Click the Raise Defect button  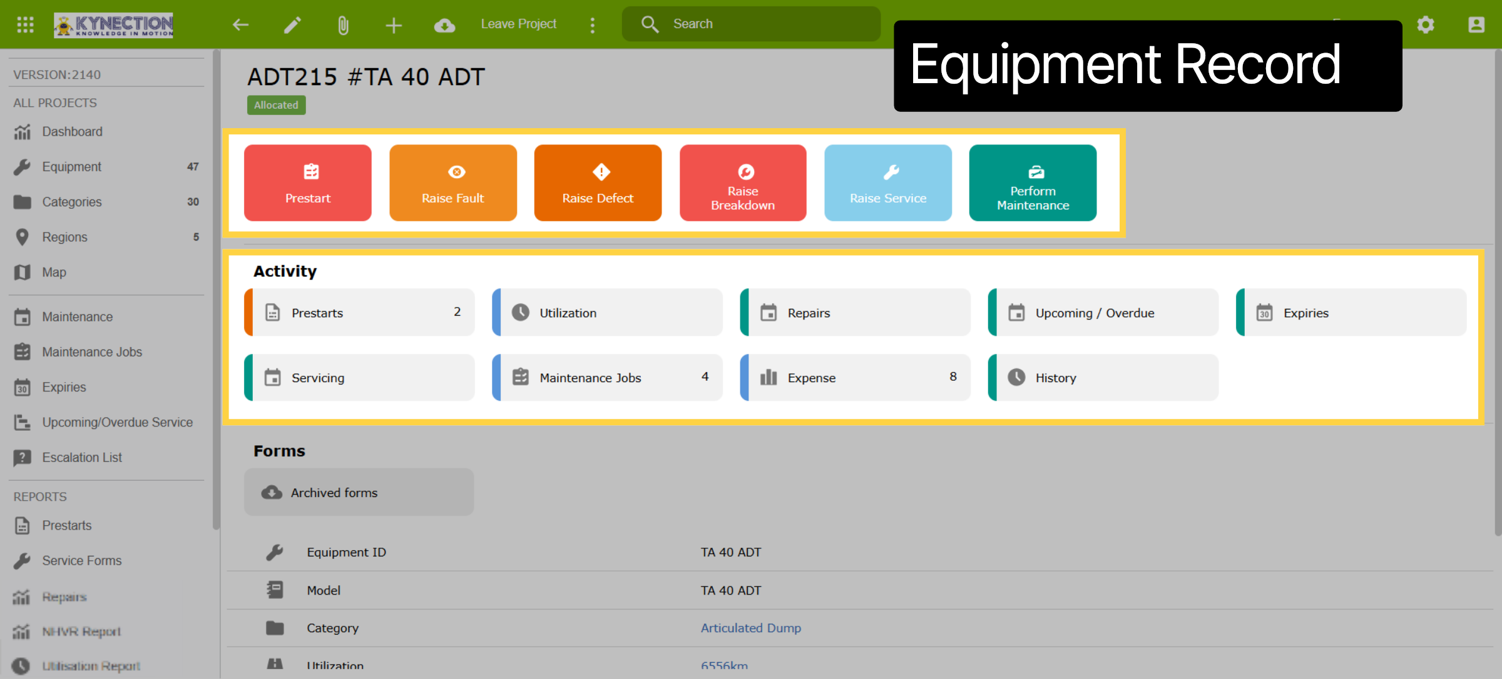click(x=598, y=183)
